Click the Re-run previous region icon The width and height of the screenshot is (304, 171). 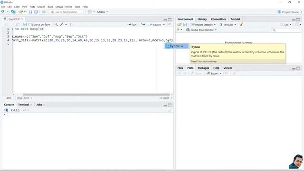[x=143, y=24]
